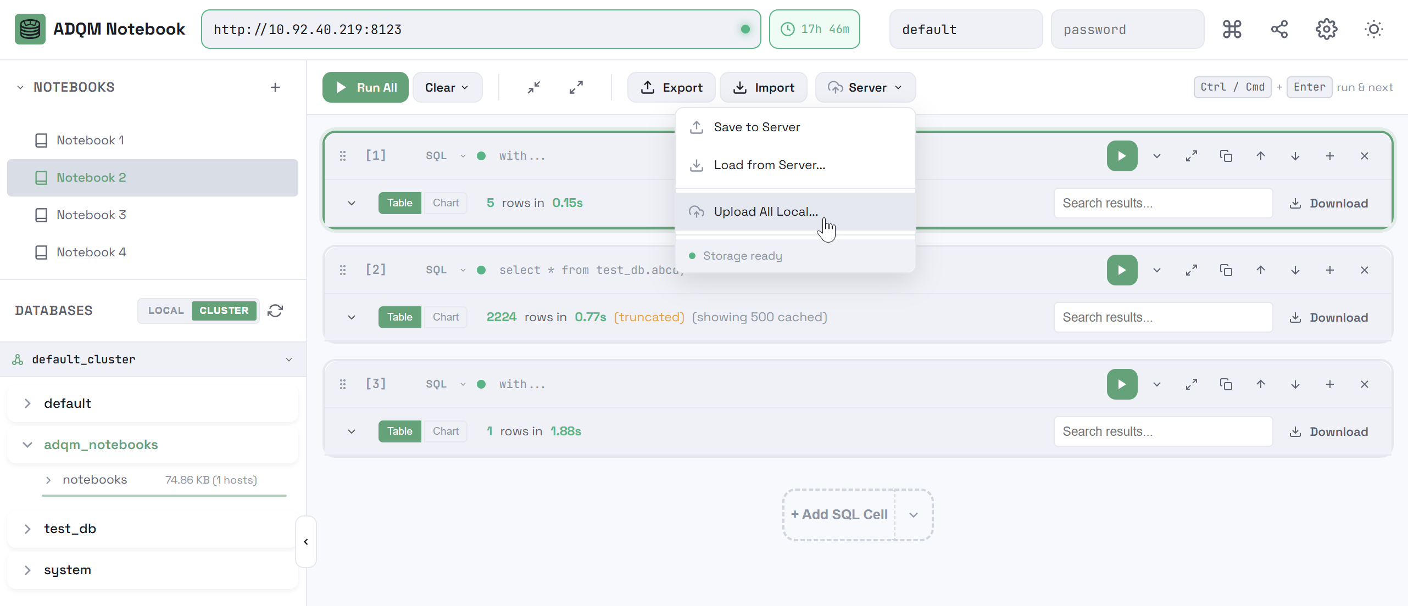Duplicate cell [2] with copy icon
The image size is (1408, 606).
tap(1226, 270)
